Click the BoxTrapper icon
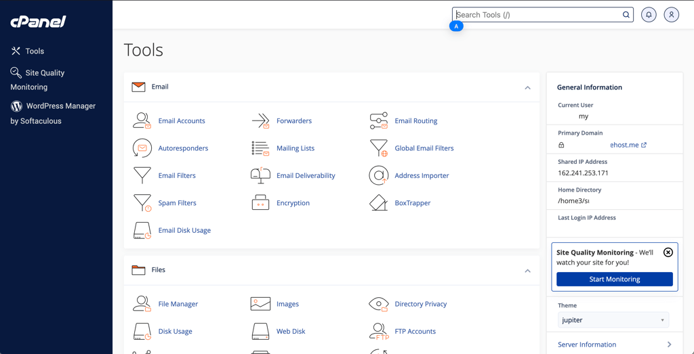The image size is (694, 354). pos(378,203)
